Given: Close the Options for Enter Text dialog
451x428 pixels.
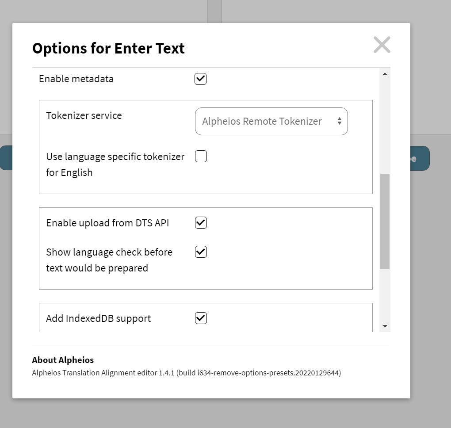Looking at the screenshot, I should tap(382, 45).
